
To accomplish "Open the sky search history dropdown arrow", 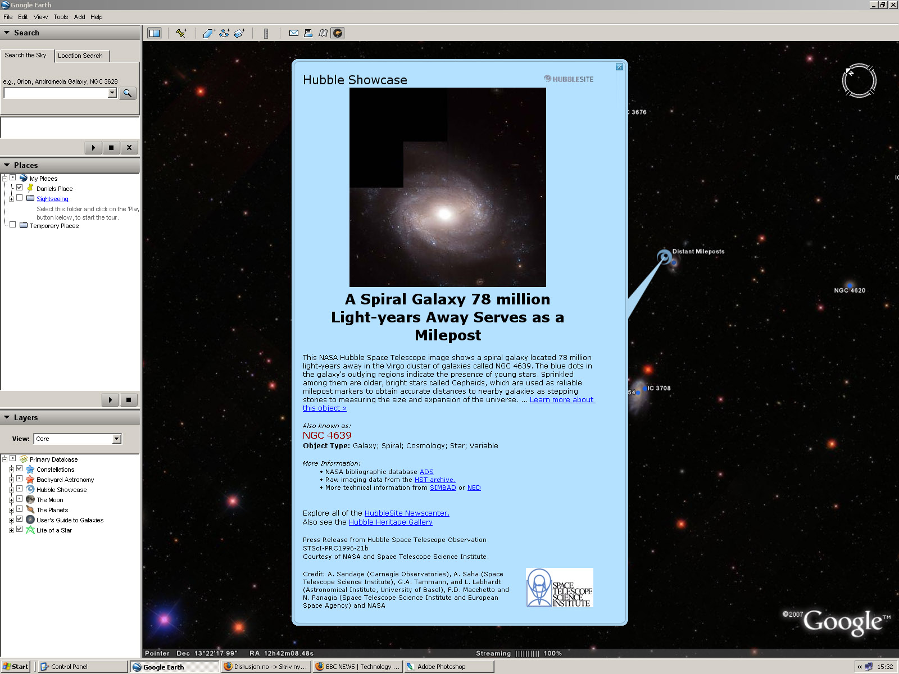I will point(112,93).
